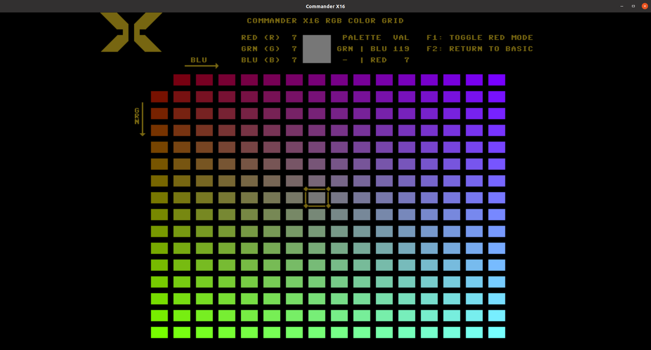
Task: Select the mauve swatch, green 6 blue 7
Action: [x=317, y=181]
